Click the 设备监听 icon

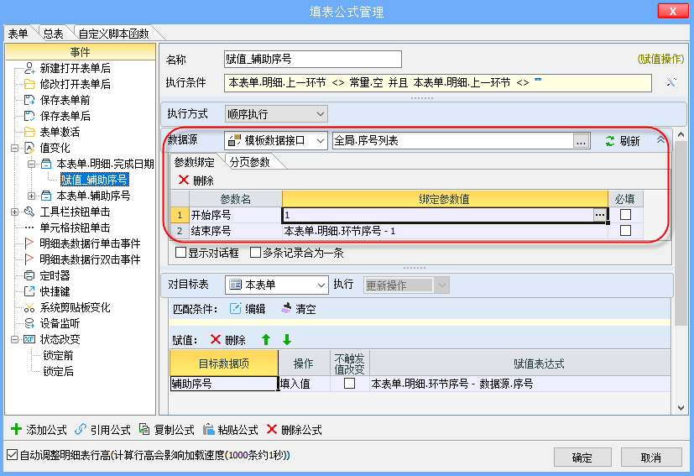29,323
